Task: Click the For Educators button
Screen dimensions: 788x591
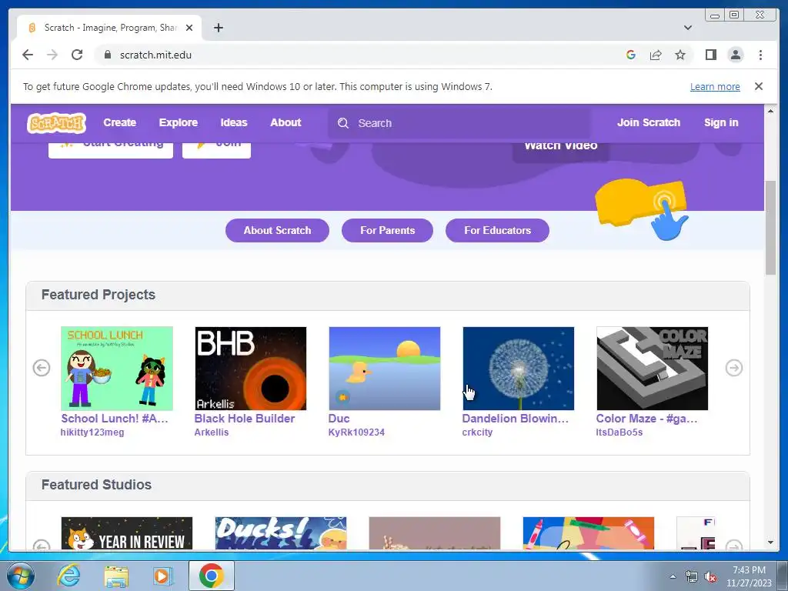Action: (498, 230)
